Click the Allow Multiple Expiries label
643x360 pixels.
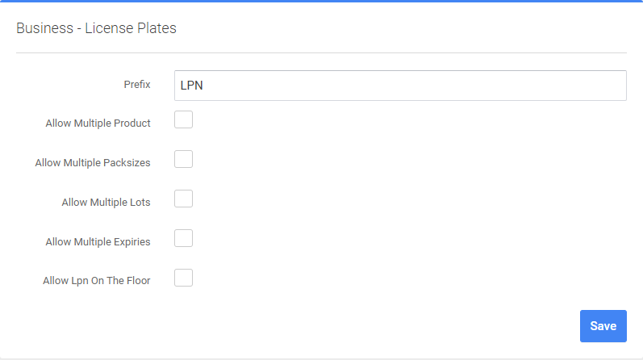point(98,242)
